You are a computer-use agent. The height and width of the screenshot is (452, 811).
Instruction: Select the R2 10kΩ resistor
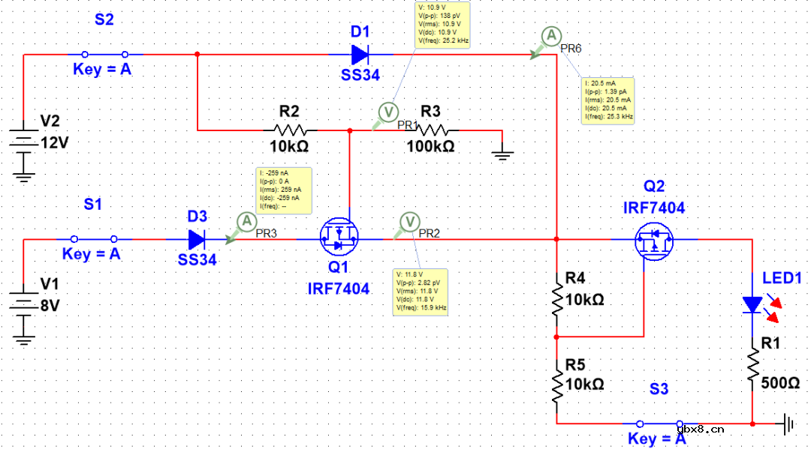[289, 130]
